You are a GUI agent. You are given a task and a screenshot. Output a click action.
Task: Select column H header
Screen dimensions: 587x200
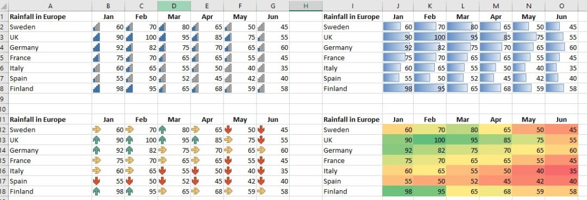click(306, 5)
